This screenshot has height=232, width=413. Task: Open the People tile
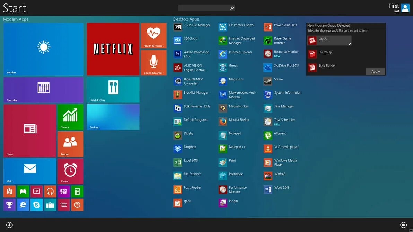pyautogui.click(x=70, y=144)
